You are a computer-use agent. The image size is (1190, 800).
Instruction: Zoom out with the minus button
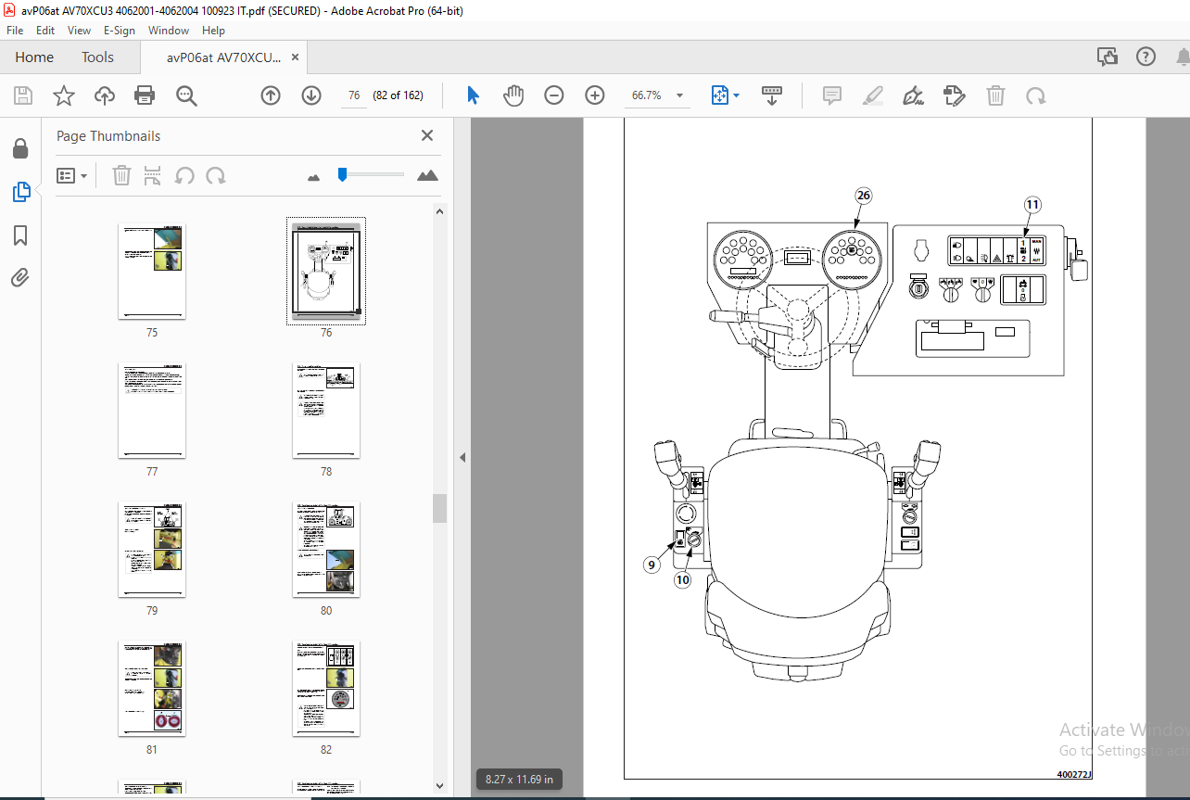coord(554,95)
